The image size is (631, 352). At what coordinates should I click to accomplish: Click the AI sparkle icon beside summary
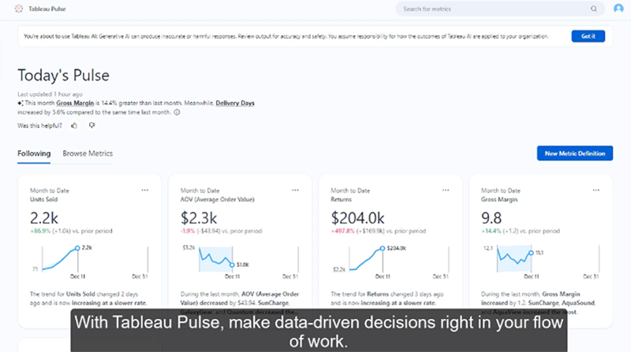21,103
